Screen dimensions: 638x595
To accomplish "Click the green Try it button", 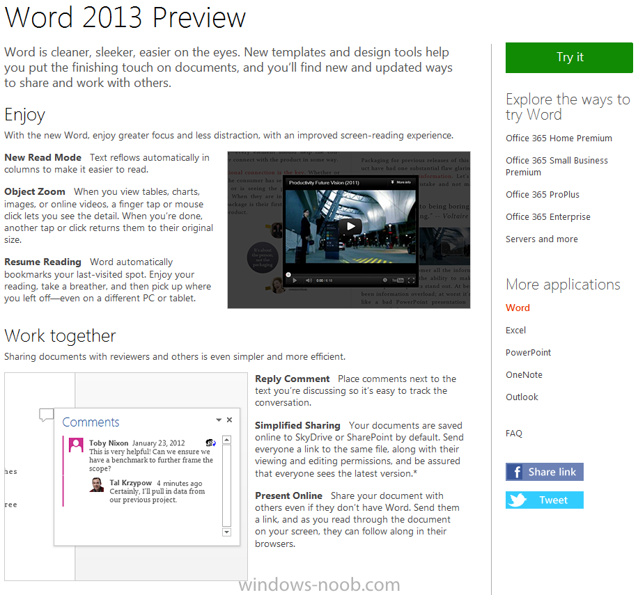I will [x=569, y=58].
